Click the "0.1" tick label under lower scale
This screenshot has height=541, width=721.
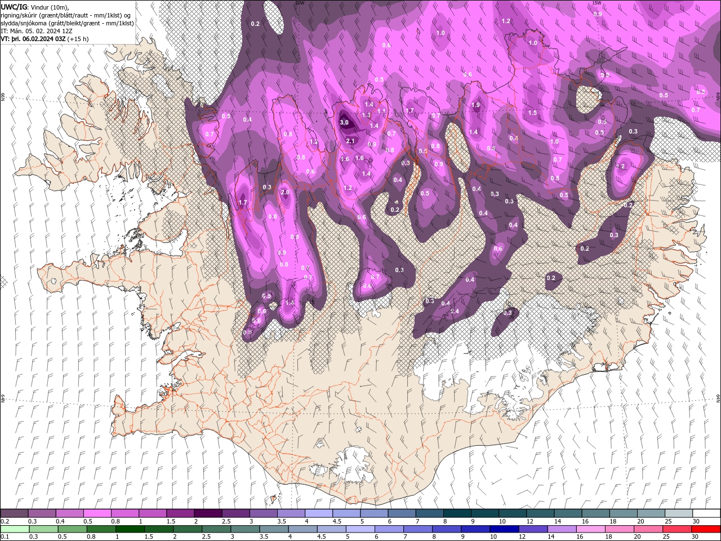click(x=5, y=537)
